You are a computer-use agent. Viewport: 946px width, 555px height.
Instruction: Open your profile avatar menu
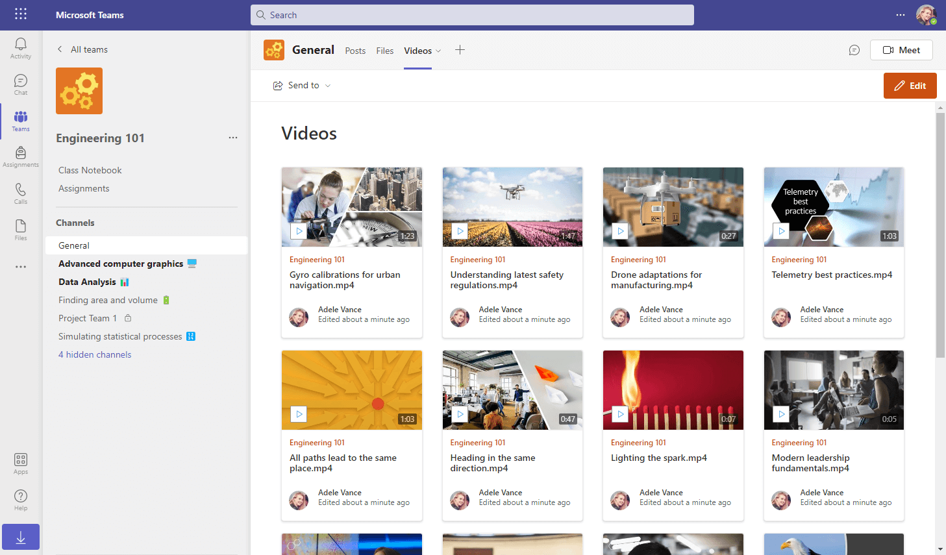(927, 15)
